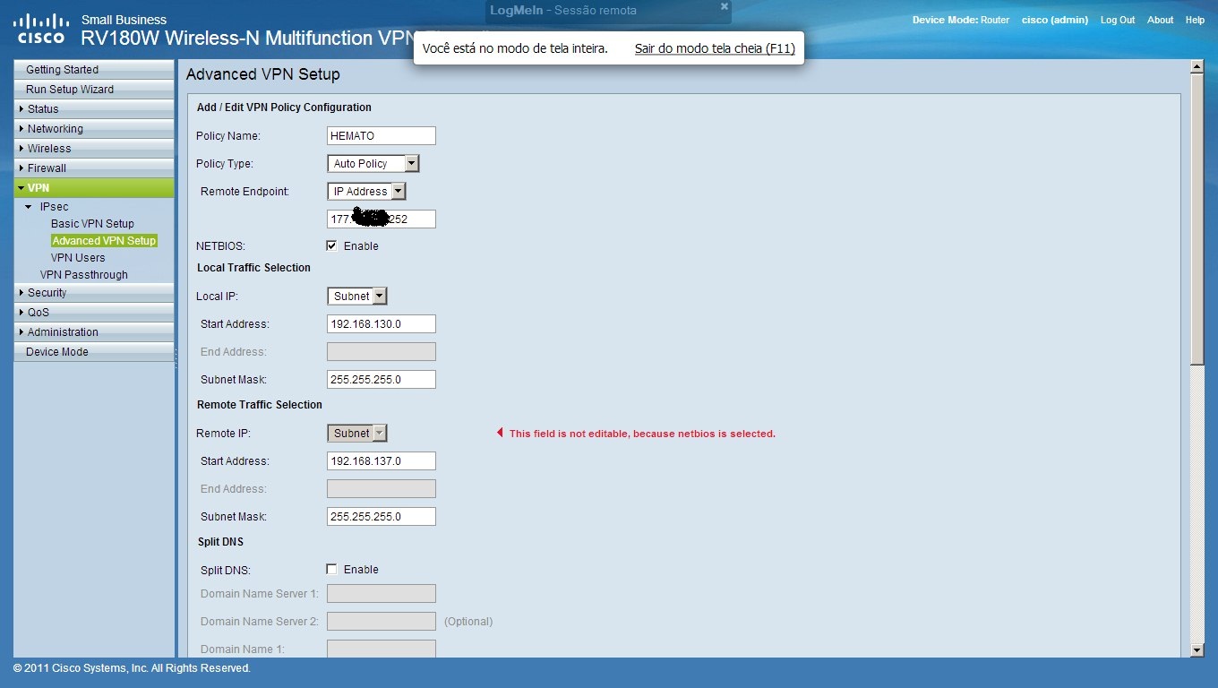Image resolution: width=1218 pixels, height=688 pixels.
Task: Click the remote endpoint IP address field
Action: point(382,219)
